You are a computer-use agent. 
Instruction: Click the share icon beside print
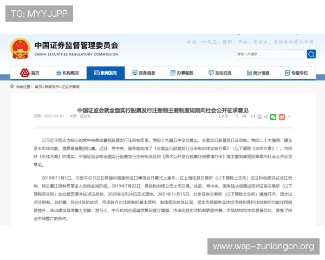[x=266, y=117]
